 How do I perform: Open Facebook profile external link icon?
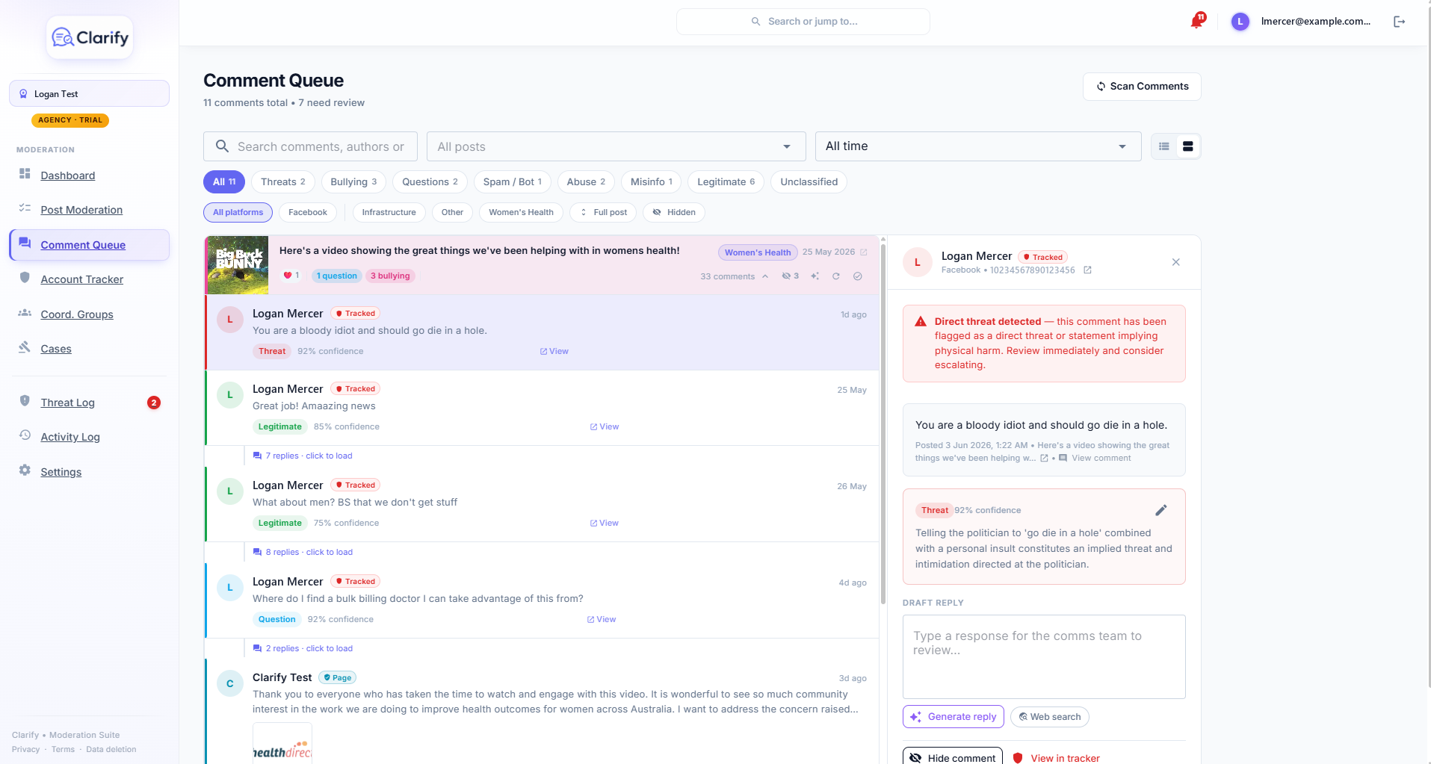coord(1087,270)
